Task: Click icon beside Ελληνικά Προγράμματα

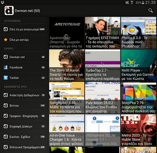Action: point(5,147)
